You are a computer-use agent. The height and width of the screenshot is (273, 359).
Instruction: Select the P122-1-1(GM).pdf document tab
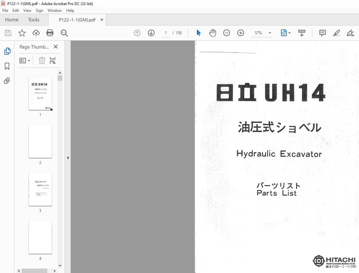[77, 20]
